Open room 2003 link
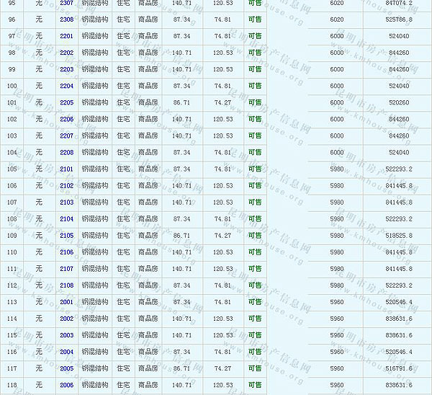The image size is (432, 395). click(x=66, y=335)
